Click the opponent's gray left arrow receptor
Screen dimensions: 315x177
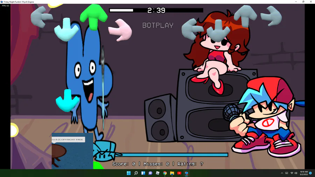pos(42,17)
